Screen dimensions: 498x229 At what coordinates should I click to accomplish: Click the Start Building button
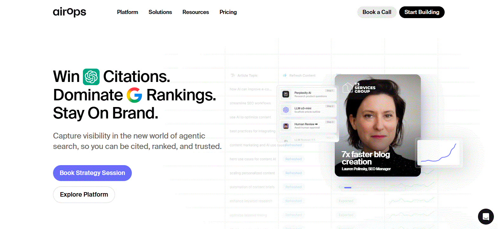(422, 12)
